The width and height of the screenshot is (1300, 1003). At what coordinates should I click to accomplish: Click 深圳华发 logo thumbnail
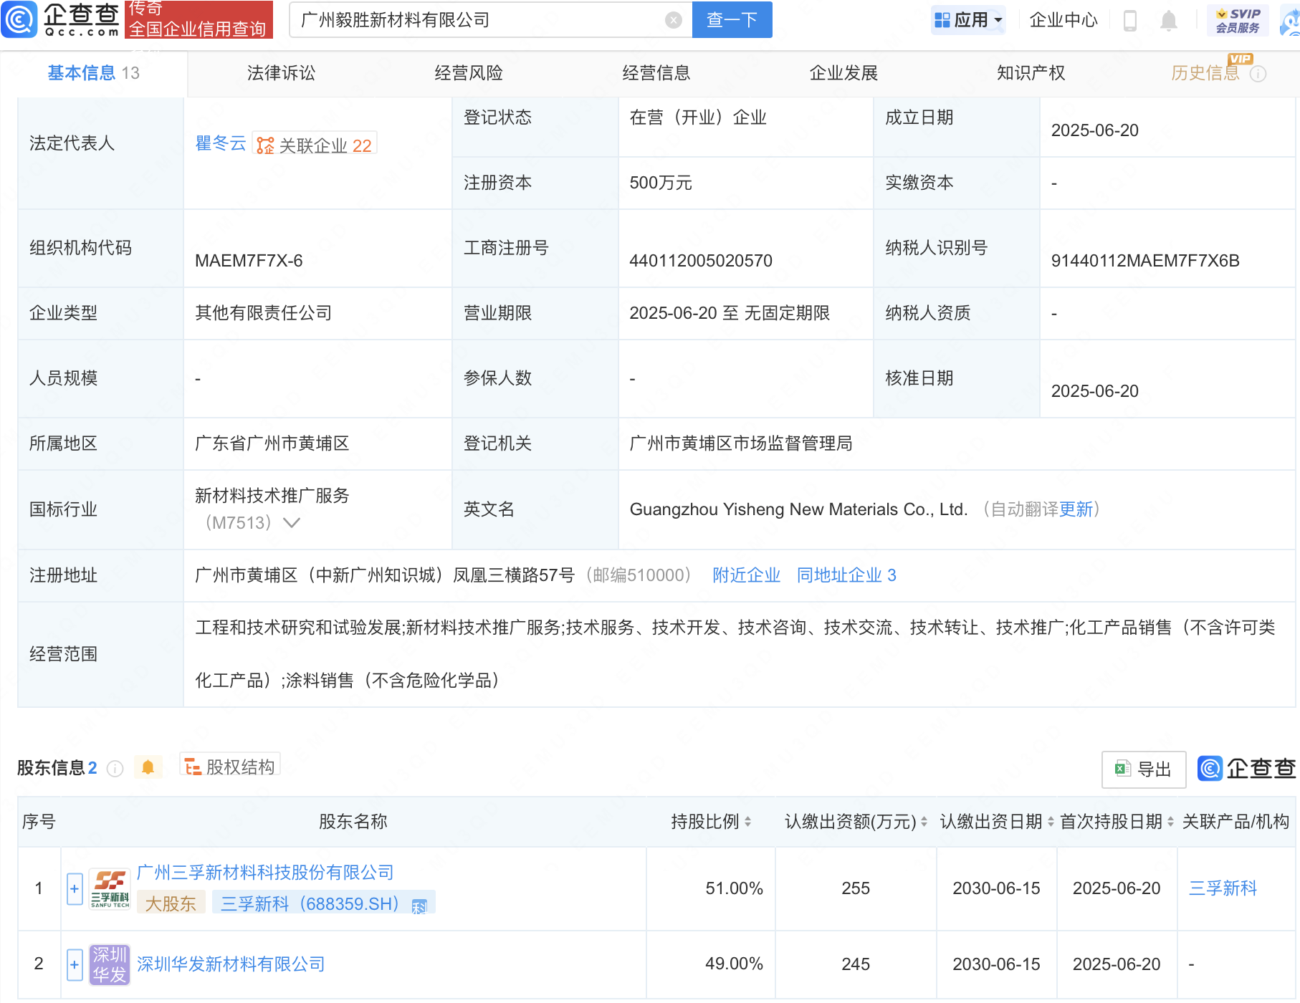pyautogui.click(x=110, y=964)
